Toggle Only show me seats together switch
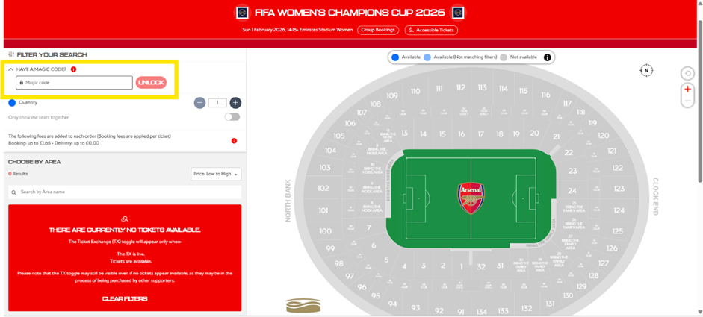 pos(232,117)
